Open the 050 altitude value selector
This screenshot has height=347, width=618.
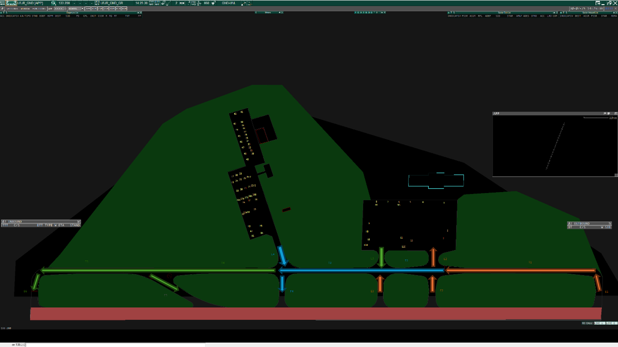pos(206,3)
